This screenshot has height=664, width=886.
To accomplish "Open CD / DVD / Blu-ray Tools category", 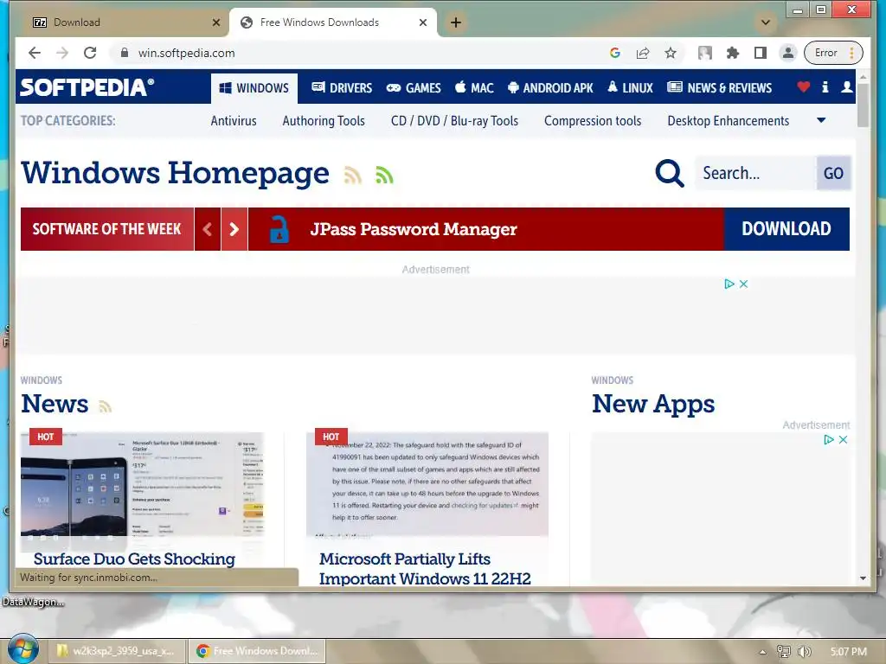I will [454, 121].
